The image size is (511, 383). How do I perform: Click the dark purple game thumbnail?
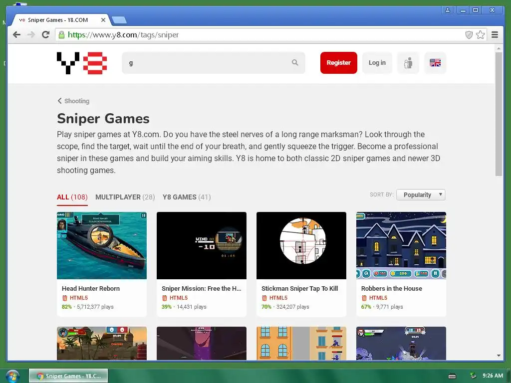pos(202,343)
